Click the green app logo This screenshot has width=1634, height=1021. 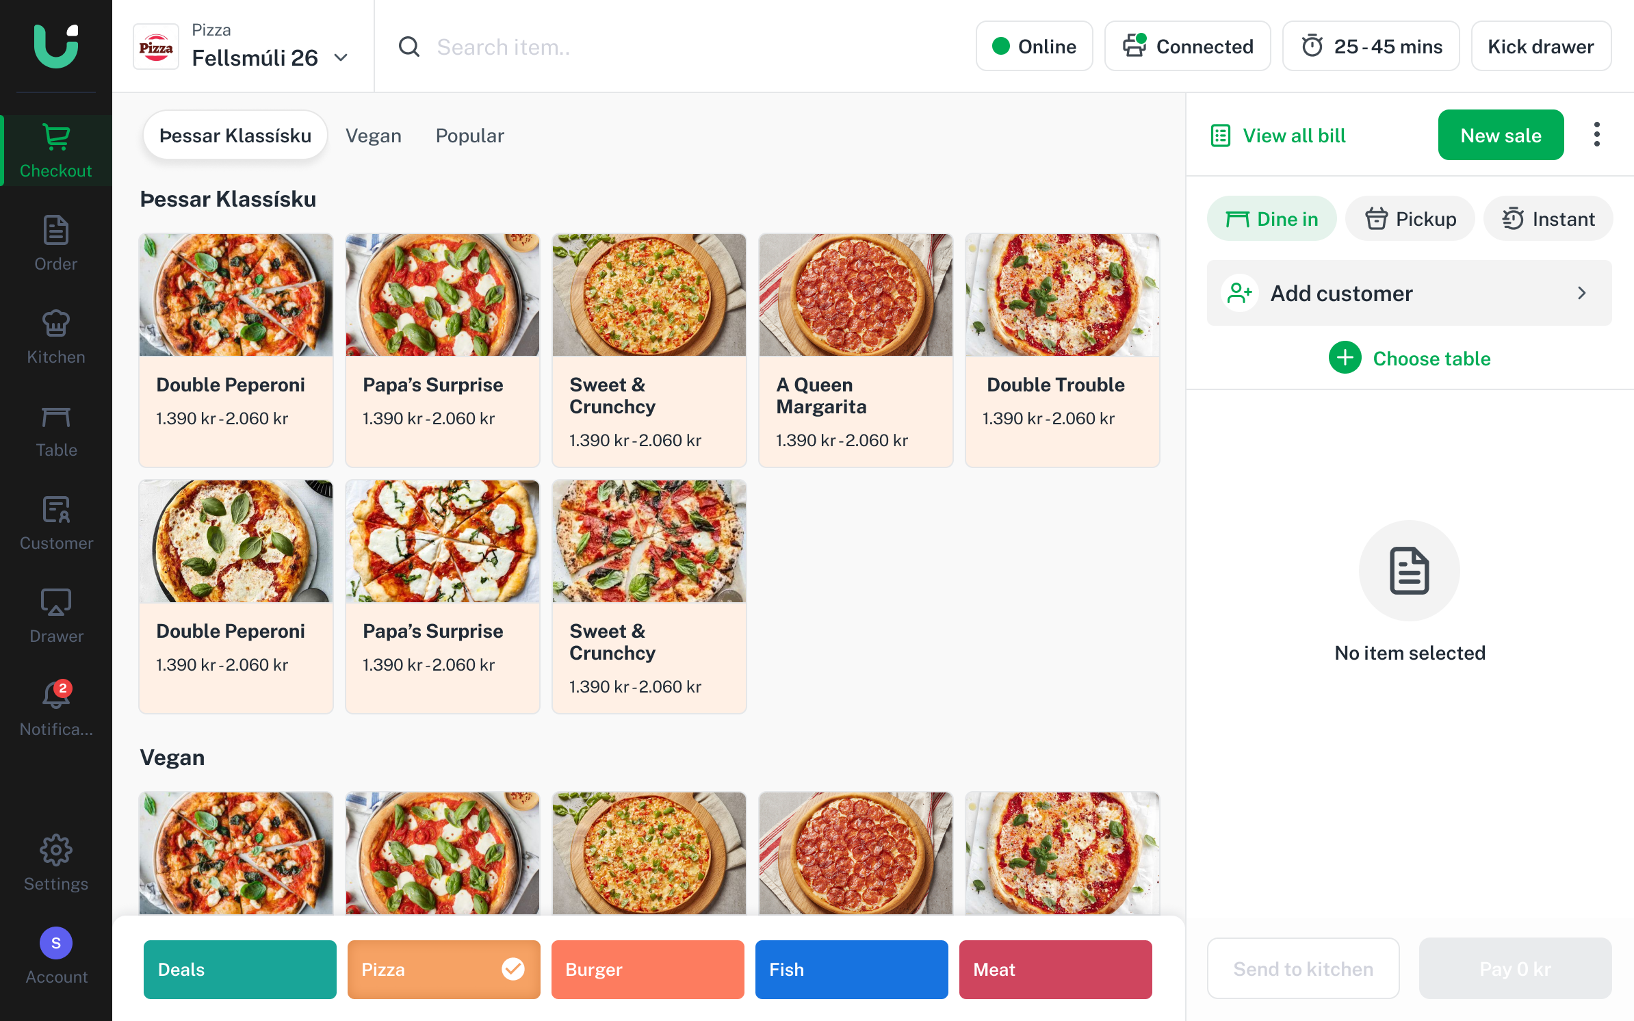56,47
